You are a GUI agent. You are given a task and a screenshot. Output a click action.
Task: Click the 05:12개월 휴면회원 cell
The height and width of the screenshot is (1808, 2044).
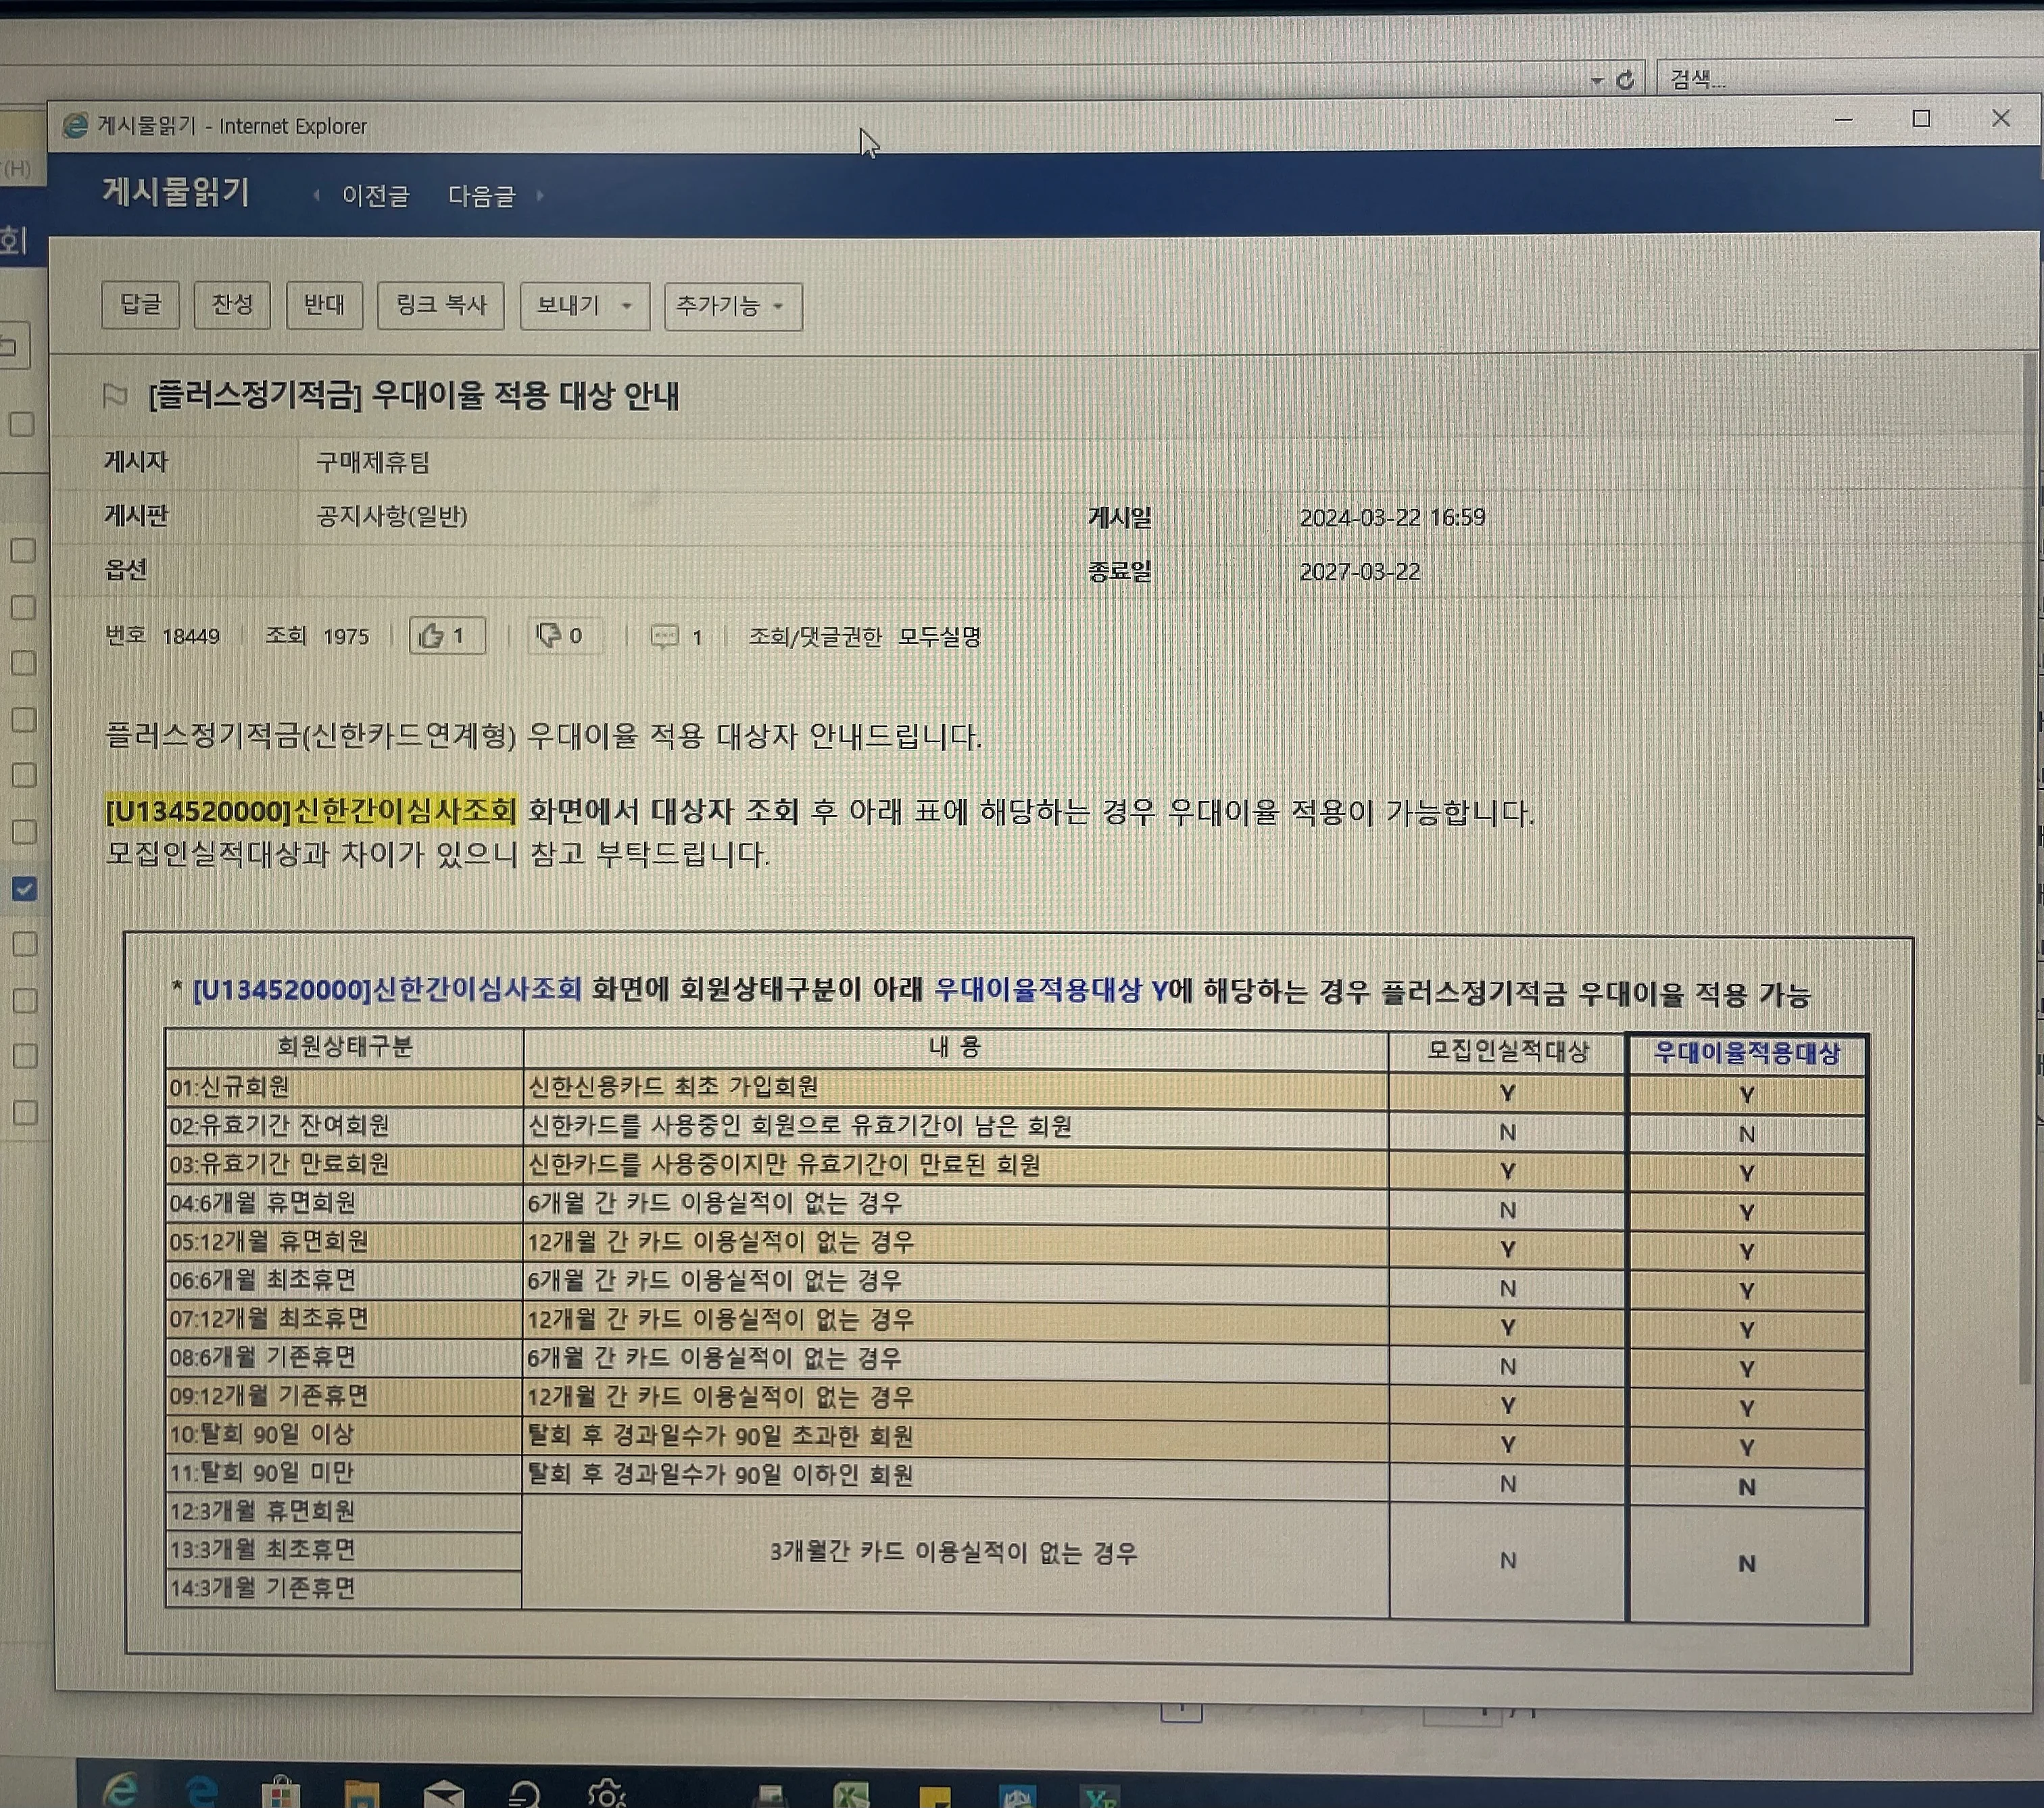pyautogui.click(x=344, y=1242)
